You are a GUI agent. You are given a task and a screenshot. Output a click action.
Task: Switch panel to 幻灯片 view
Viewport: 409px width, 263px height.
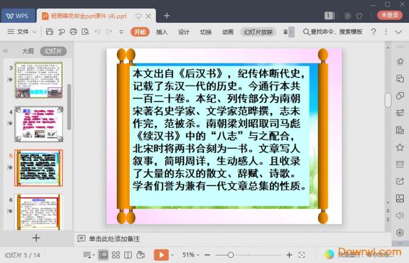tap(53, 51)
